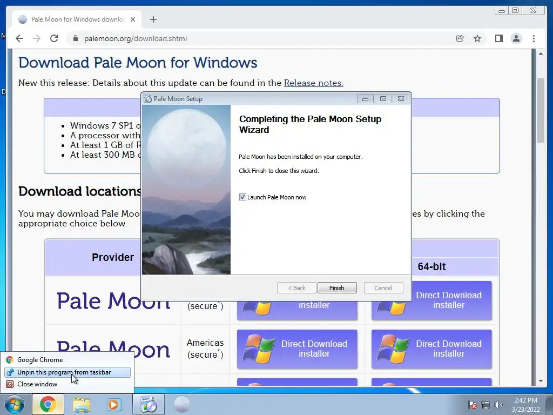Viewport: 553px width, 415px height.
Task: Click Chrome back arrow icon
Action: (19, 38)
